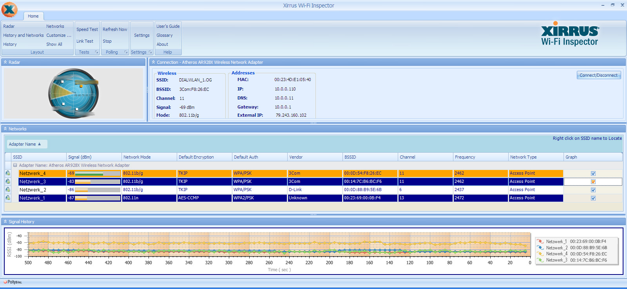Collapse the Radar panel

[5, 62]
